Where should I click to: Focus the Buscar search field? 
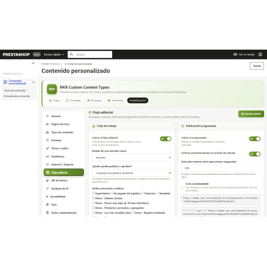point(90,54)
